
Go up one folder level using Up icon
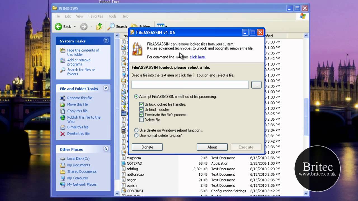tap(99, 27)
